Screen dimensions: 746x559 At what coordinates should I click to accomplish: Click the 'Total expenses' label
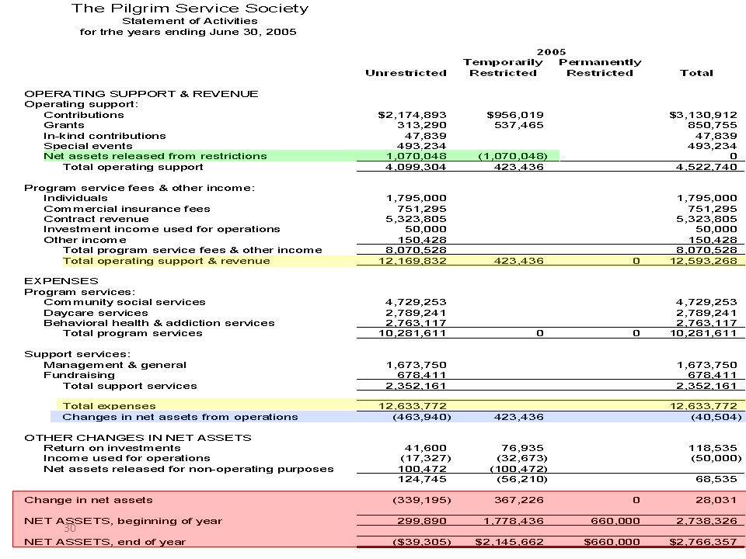pyautogui.click(x=110, y=406)
